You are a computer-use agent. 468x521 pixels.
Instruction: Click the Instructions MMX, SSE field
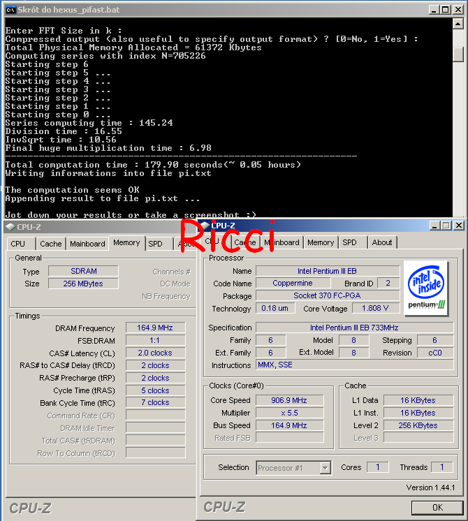coord(354,365)
